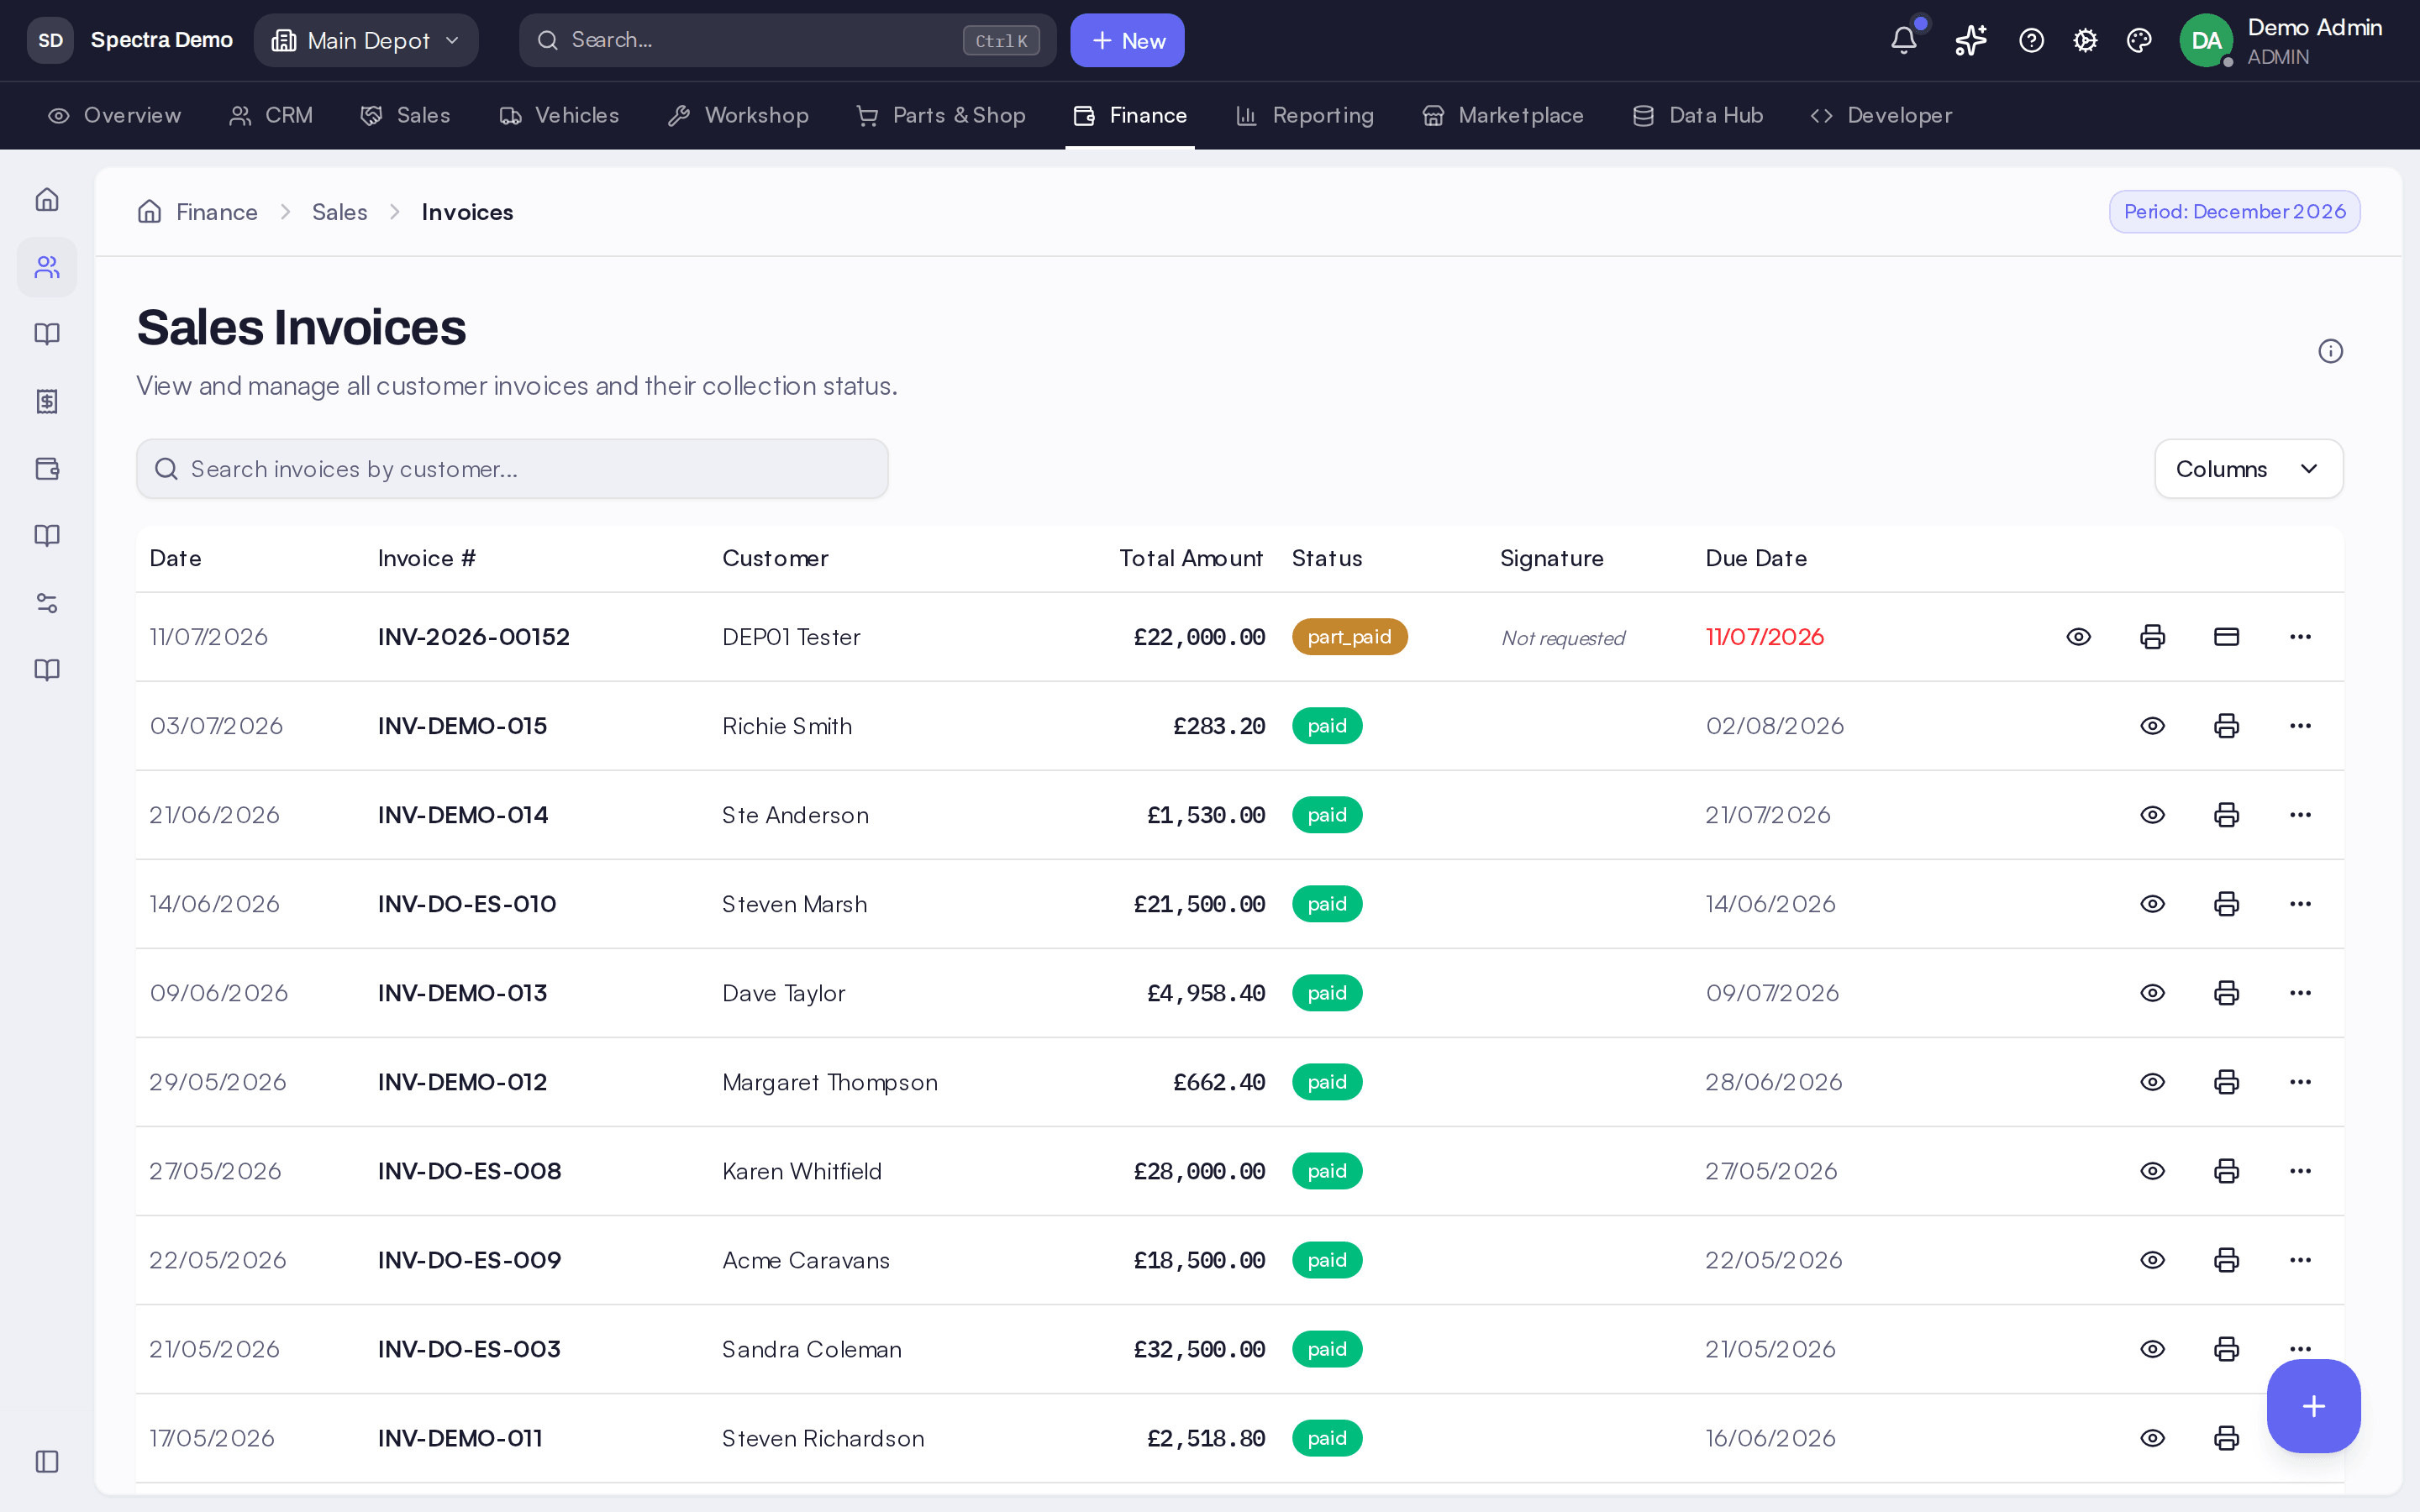Open the theme palette icon
Screen dimensions: 2420x1512
[2138, 40]
